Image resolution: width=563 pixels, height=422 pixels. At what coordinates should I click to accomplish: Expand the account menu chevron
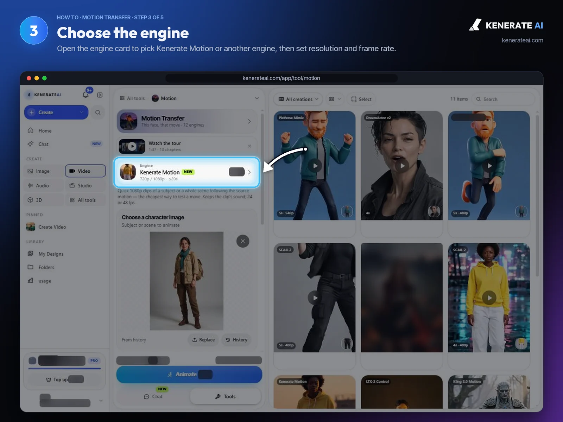[x=101, y=401]
